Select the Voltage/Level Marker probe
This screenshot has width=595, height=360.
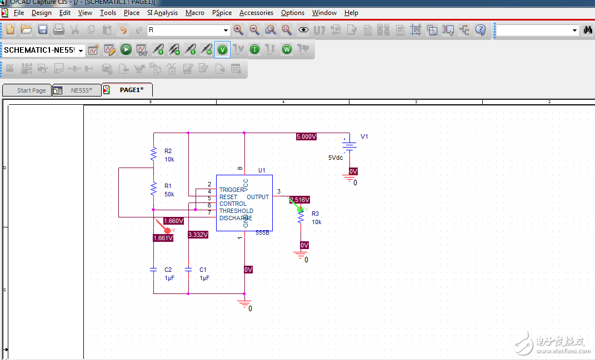point(158,50)
